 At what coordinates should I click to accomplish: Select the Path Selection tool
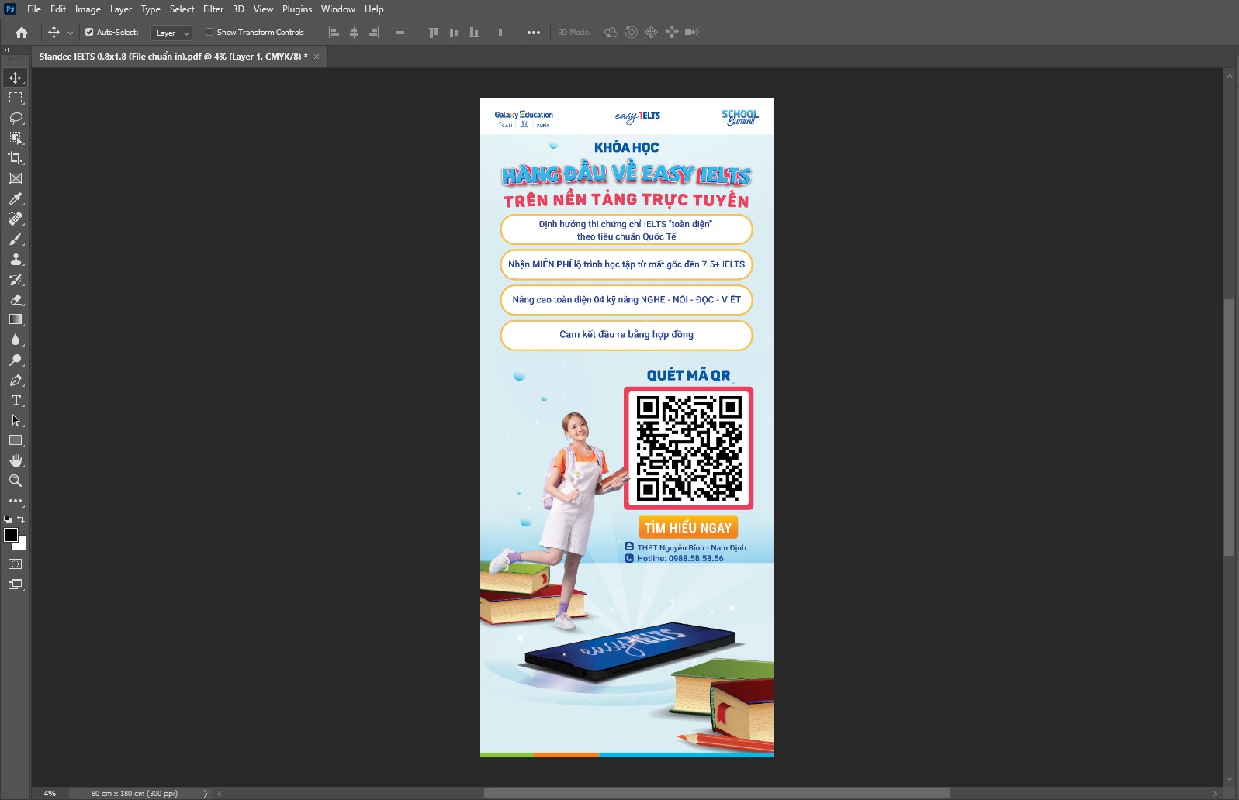pos(16,420)
